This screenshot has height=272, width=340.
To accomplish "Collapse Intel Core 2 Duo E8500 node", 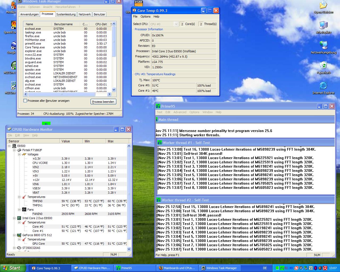I will tap(14, 218).
